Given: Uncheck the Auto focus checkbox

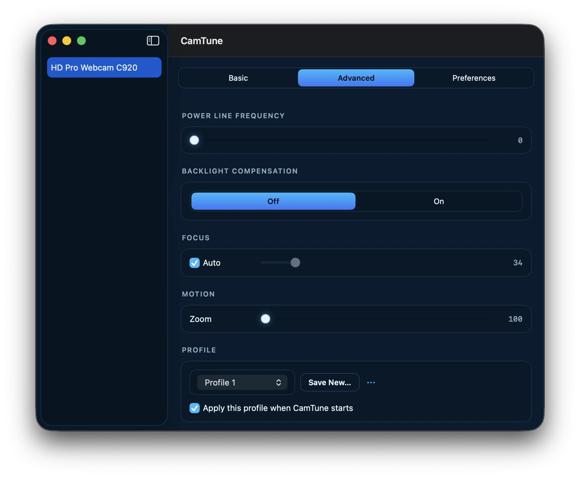Looking at the screenshot, I should 195,263.
